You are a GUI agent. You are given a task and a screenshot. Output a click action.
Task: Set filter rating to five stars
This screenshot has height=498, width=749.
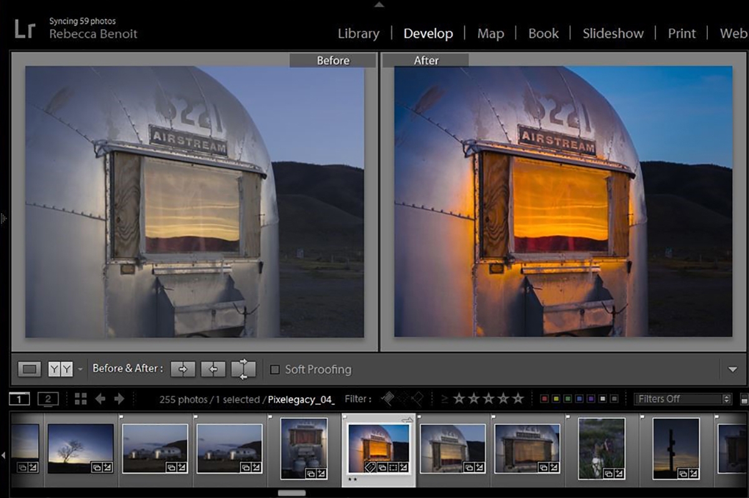point(517,399)
